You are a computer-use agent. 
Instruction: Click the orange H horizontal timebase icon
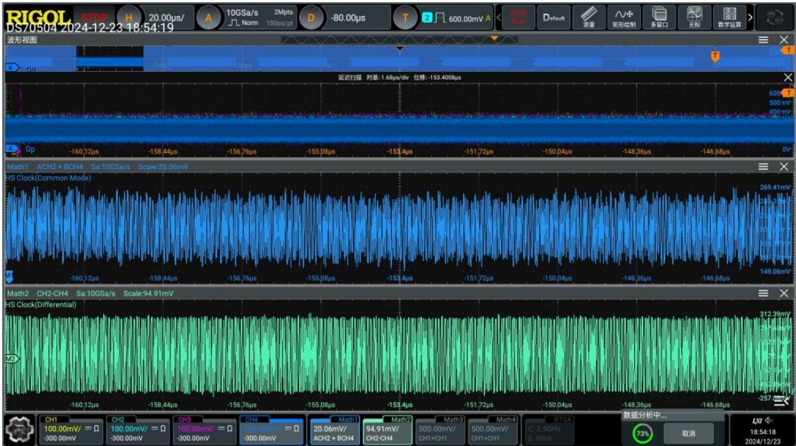tap(129, 18)
